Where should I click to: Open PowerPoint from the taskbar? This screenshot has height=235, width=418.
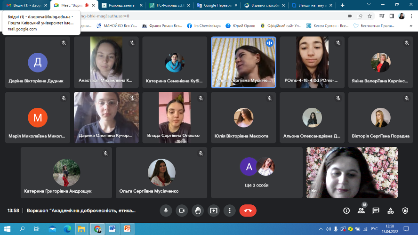pyautogui.click(x=127, y=229)
